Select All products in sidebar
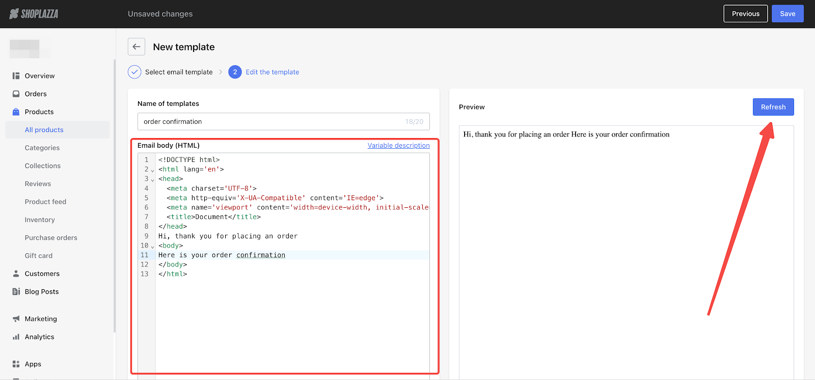 point(58,130)
